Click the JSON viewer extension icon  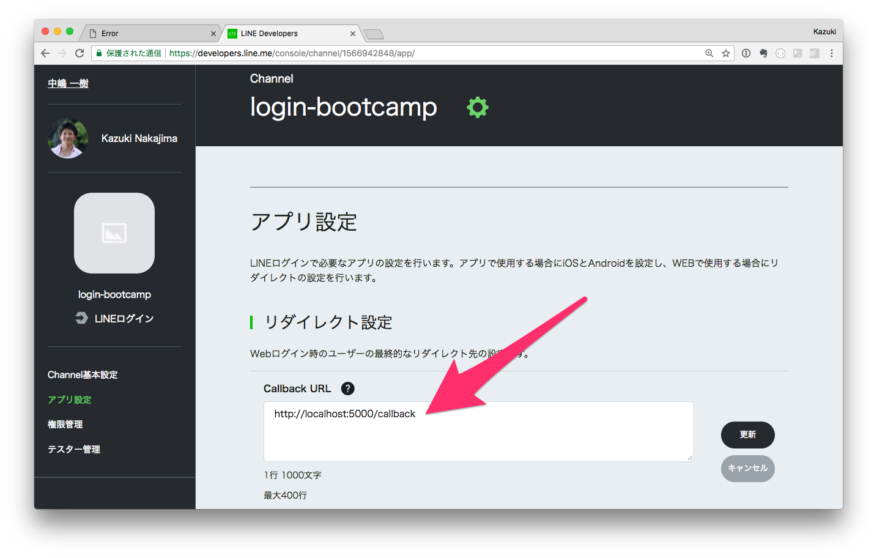780,53
